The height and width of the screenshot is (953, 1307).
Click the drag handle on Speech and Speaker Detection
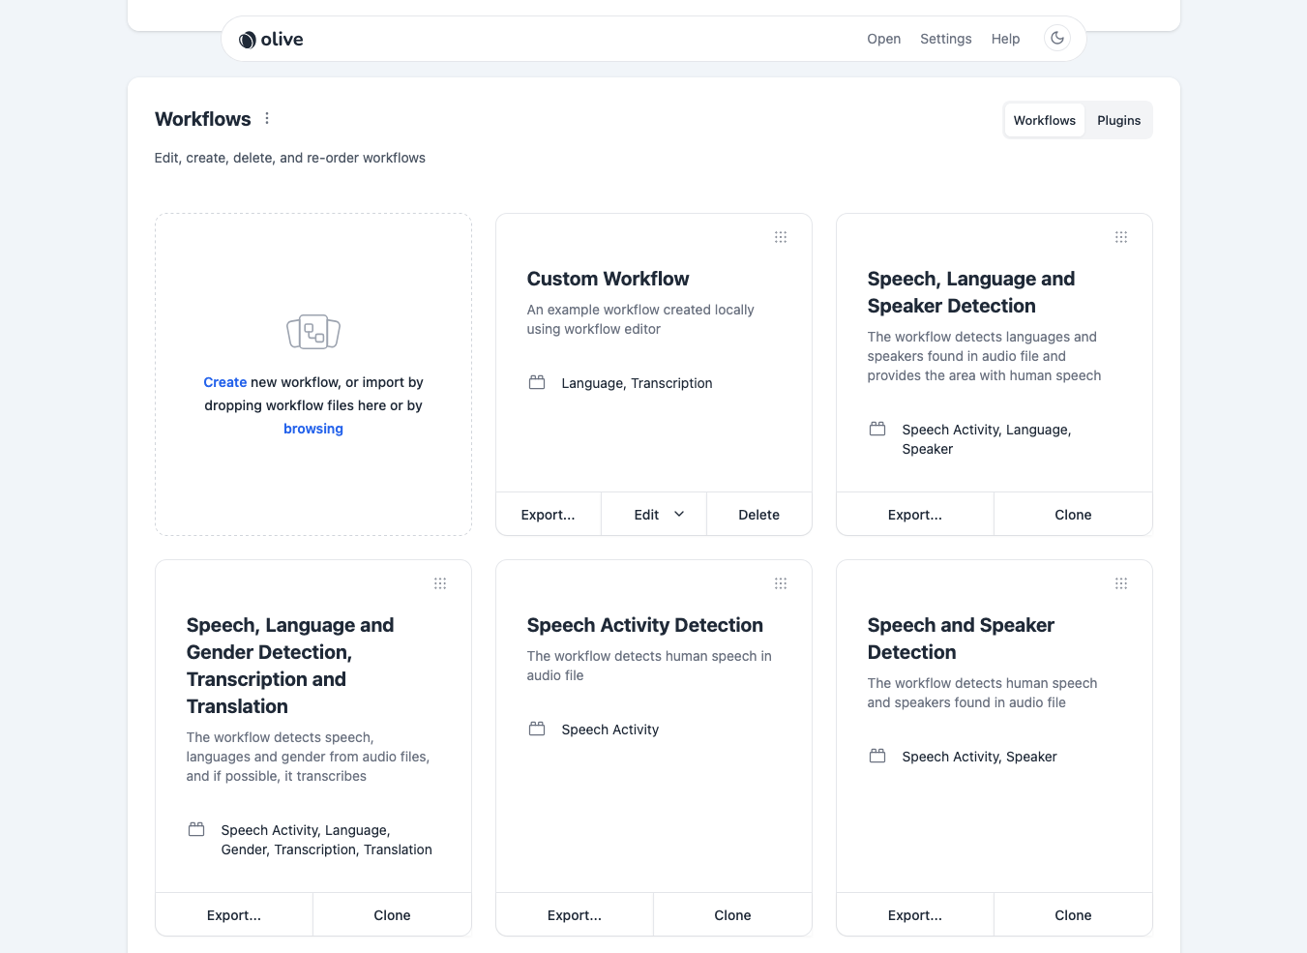click(x=1121, y=582)
